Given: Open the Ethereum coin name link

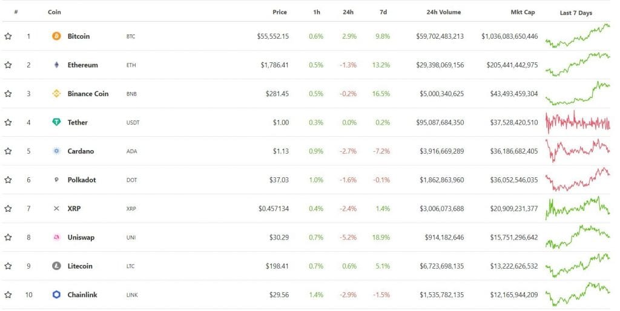Looking at the screenshot, I should pos(82,65).
